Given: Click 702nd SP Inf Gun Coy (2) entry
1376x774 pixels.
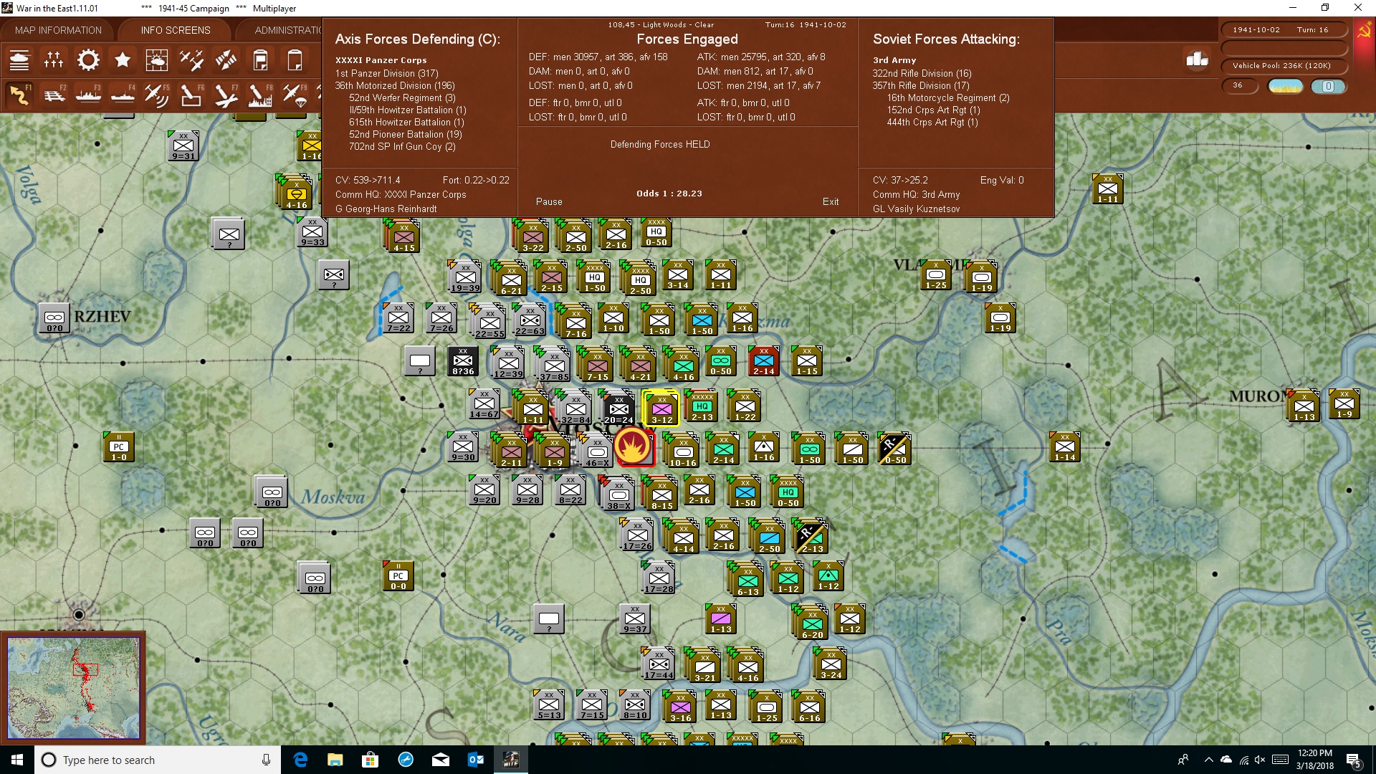Looking at the screenshot, I should (x=402, y=146).
